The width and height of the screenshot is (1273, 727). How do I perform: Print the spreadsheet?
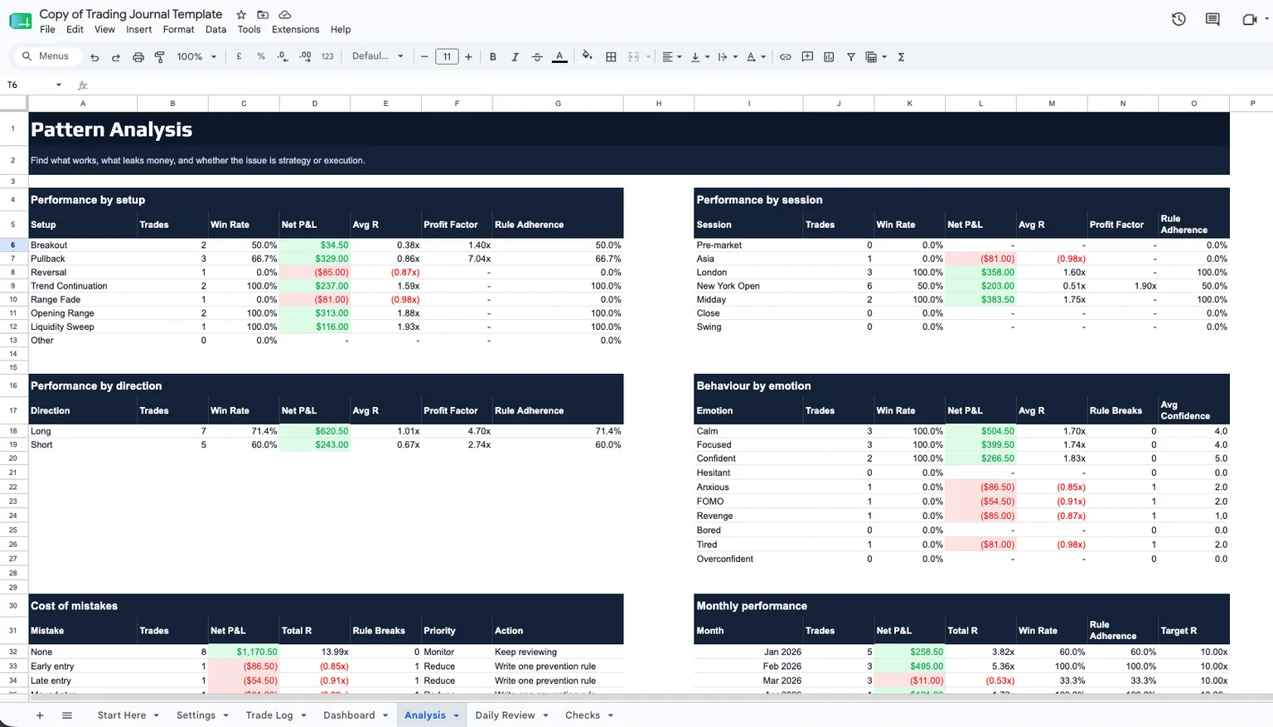138,57
